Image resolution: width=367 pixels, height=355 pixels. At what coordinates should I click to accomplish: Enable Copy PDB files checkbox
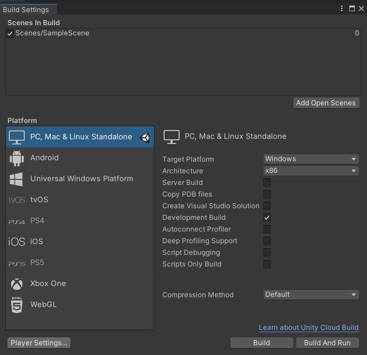[x=267, y=194]
